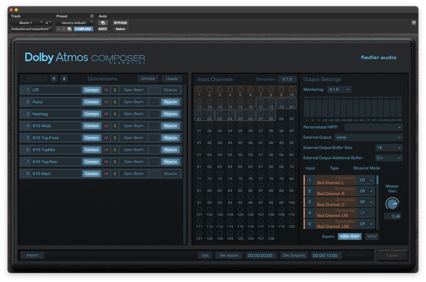Click the Import button
This screenshot has width=426, height=282.
pos(32,255)
